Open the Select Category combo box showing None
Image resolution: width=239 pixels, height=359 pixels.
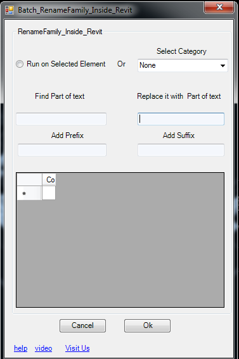[x=183, y=65]
